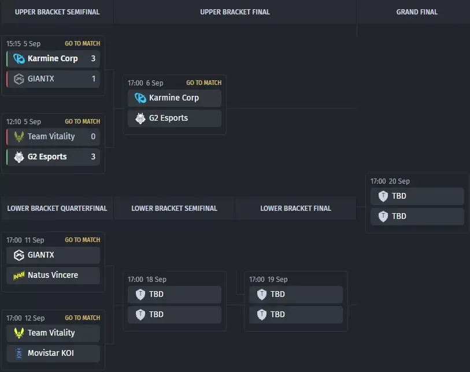Screen dimensions: 470x372
Task: Select the Lower Bracket Semifinal header
Action: click(x=175, y=209)
